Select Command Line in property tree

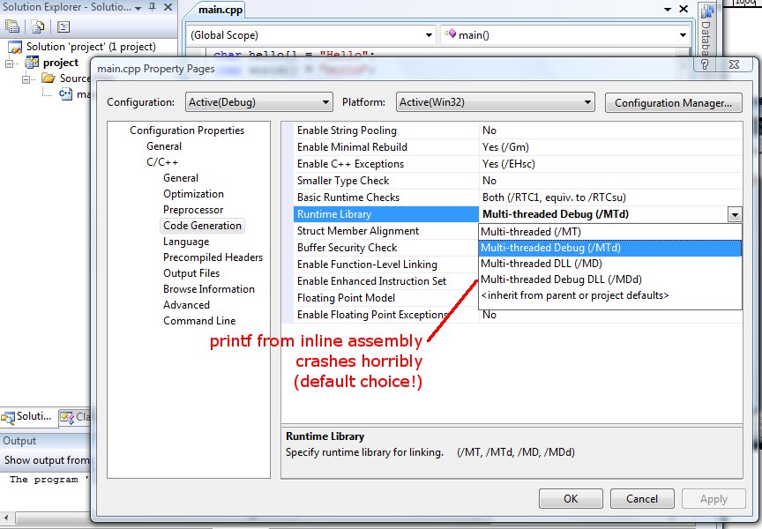199,321
